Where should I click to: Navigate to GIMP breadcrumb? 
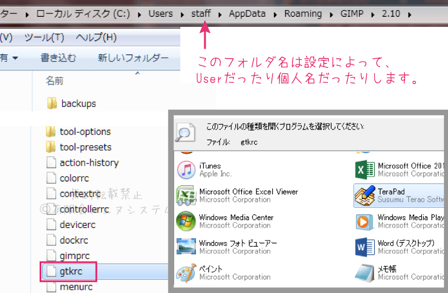coord(352,13)
